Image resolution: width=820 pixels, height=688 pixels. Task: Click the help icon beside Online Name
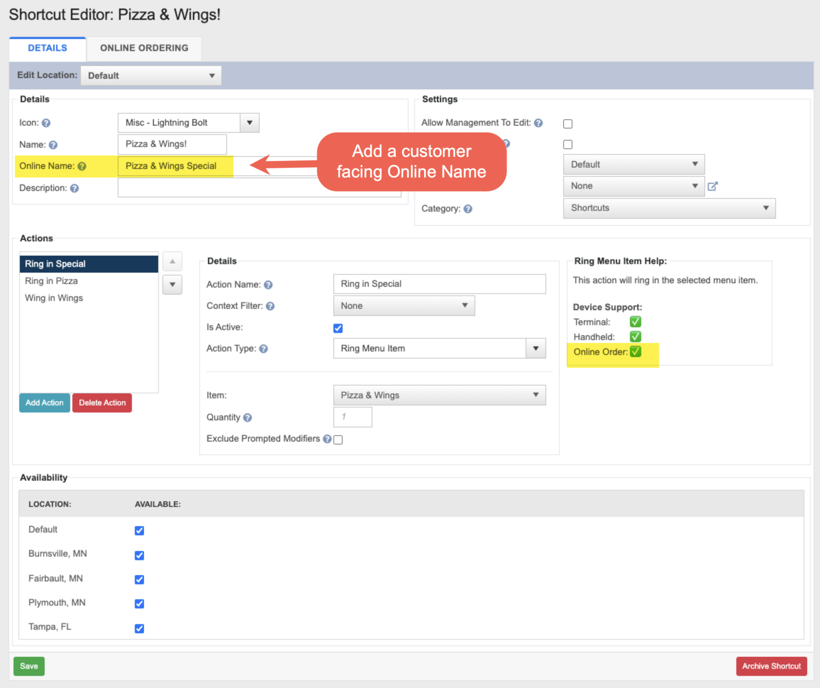(82, 166)
